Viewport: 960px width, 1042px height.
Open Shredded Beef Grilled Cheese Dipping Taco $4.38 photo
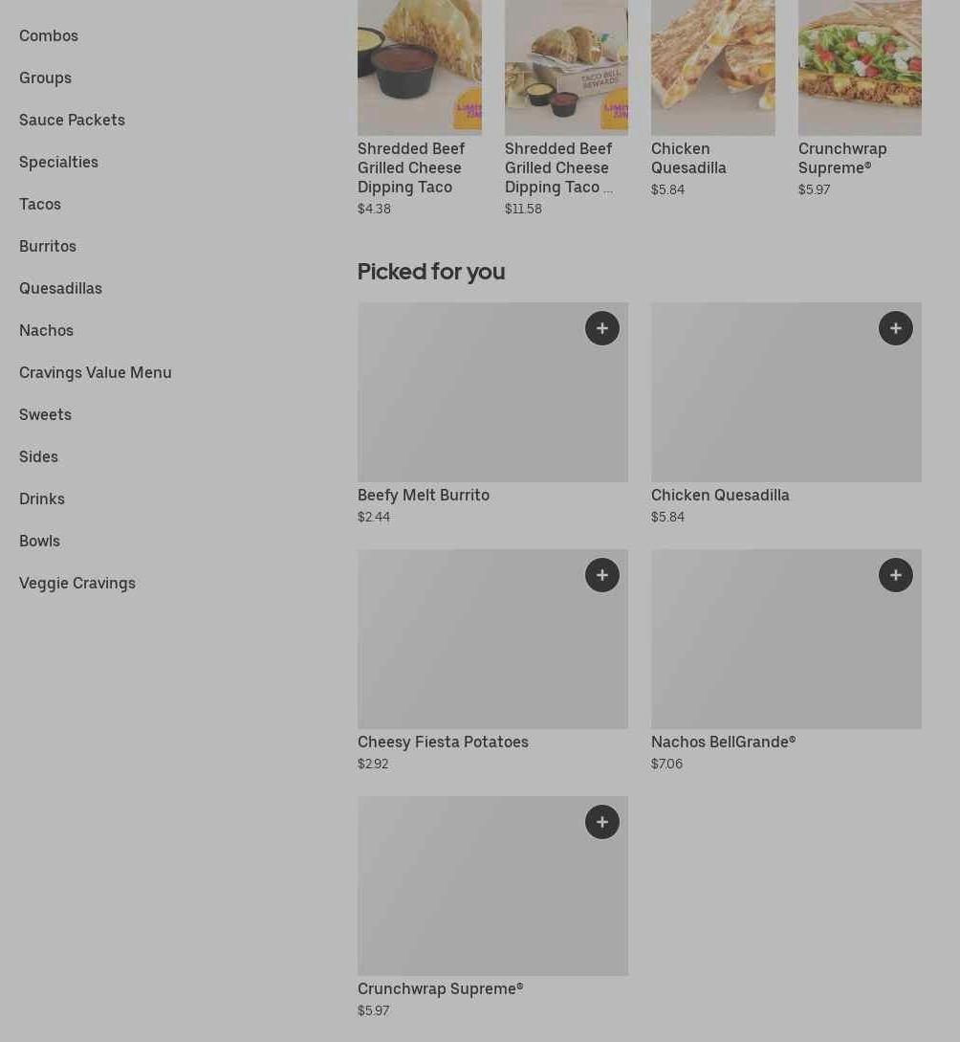coord(420,67)
